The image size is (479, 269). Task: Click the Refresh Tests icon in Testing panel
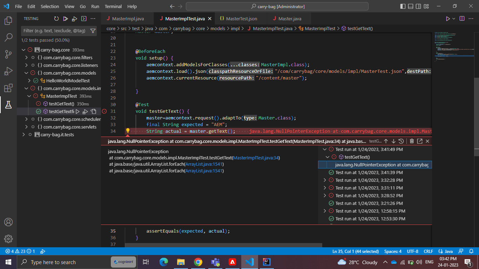pos(56,19)
